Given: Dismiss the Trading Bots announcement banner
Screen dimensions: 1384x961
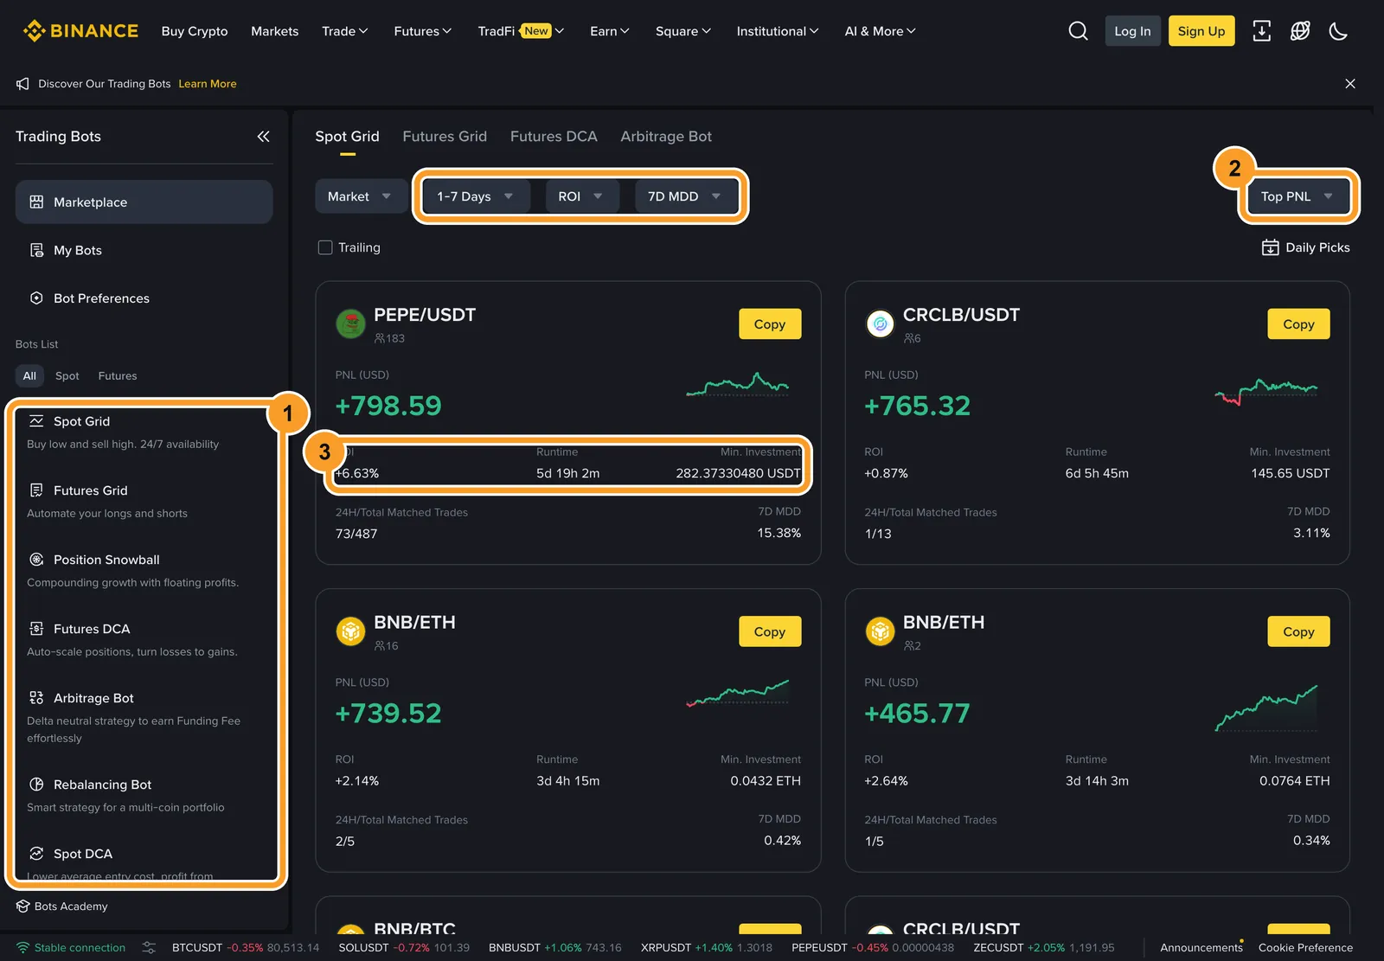Looking at the screenshot, I should [x=1350, y=84].
